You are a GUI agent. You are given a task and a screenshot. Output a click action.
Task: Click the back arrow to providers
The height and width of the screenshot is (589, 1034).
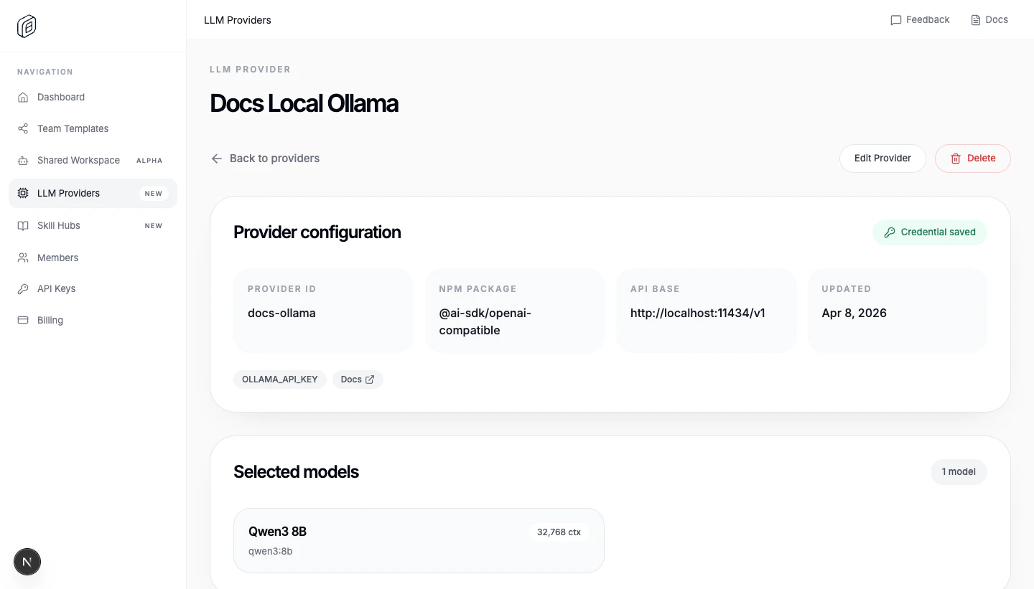[x=217, y=158]
